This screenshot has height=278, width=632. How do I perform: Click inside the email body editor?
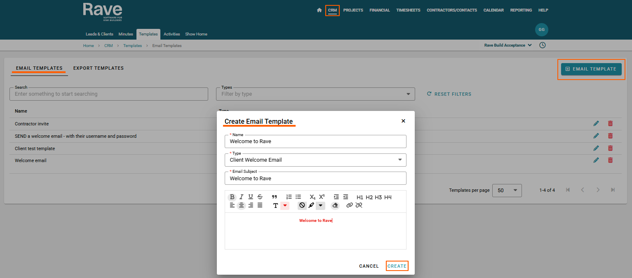tap(315, 231)
